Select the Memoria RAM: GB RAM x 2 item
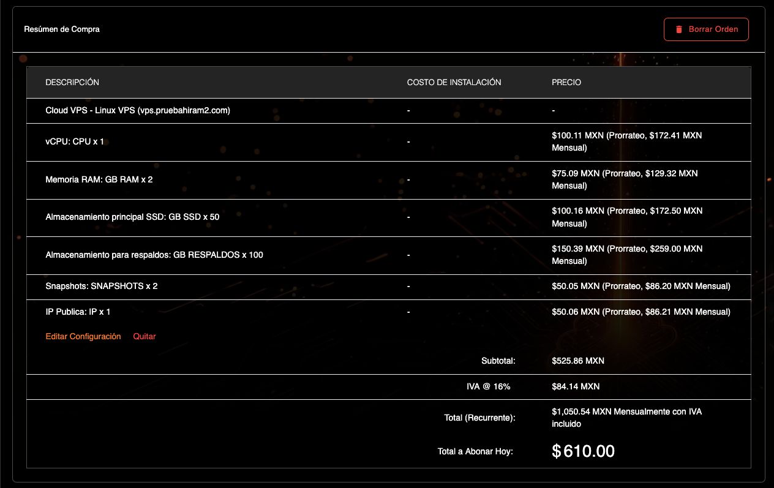 pyautogui.click(x=99, y=181)
